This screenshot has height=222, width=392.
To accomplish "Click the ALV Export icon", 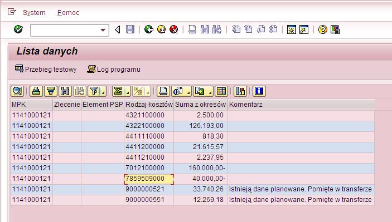I will (200, 91).
